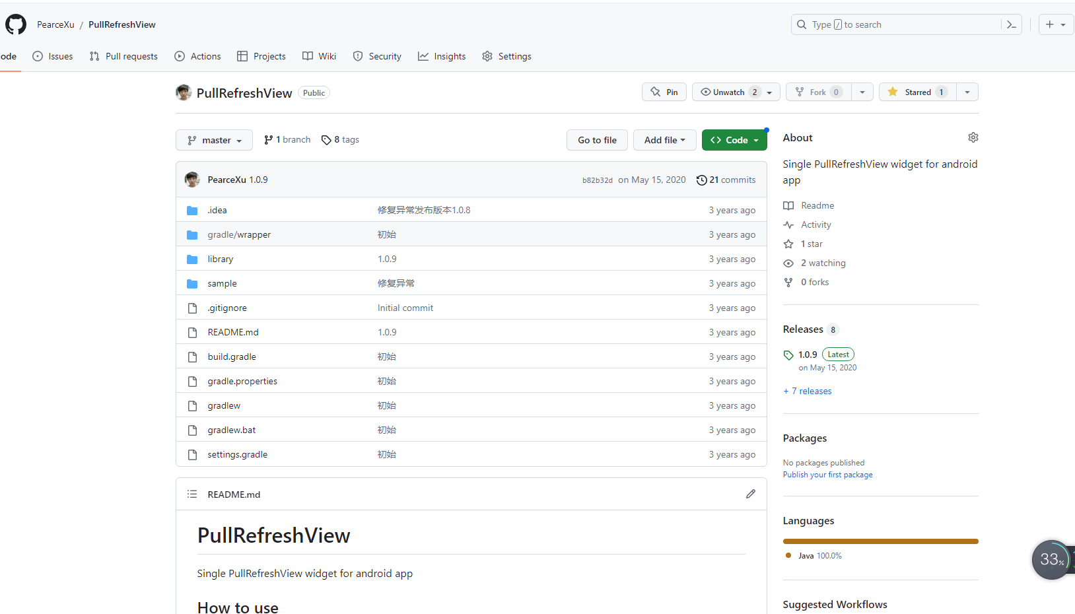1075x614 pixels.
Task: Edit README.md with the pencil icon
Action: coord(751,494)
